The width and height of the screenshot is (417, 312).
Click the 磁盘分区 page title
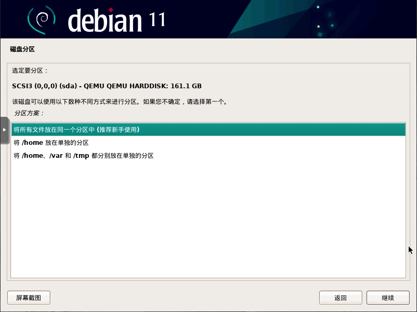coord(22,49)
